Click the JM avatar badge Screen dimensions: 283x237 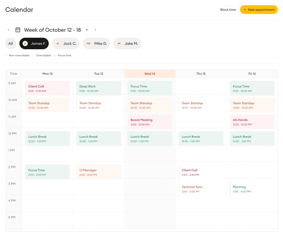pyautogui.click(x=119, y=43)
